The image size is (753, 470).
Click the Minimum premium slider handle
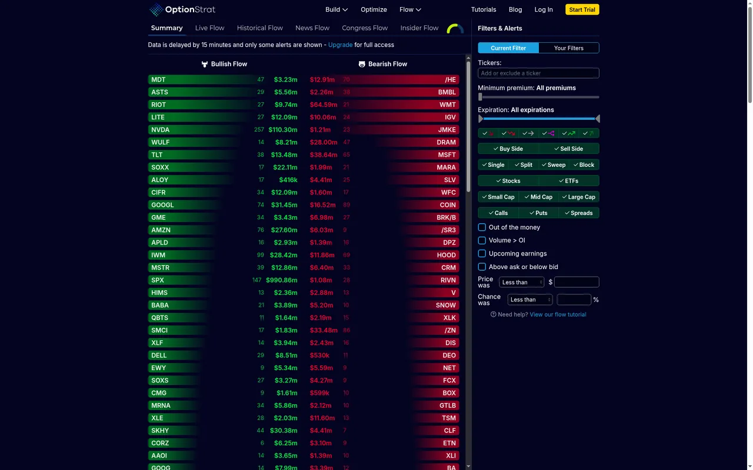pos(480,97)
